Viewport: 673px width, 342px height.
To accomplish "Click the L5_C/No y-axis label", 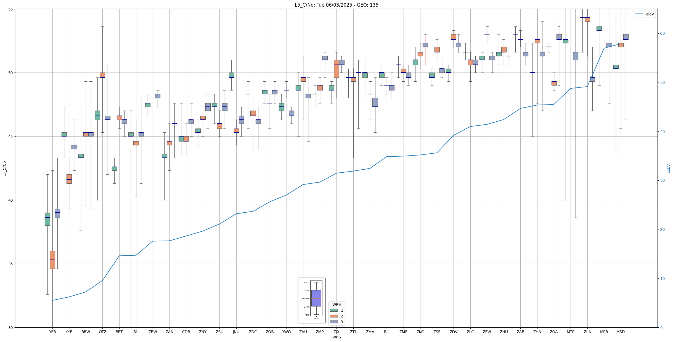I will [4, 169].
